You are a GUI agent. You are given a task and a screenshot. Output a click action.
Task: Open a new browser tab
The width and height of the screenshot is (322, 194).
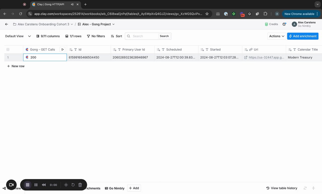86,4
